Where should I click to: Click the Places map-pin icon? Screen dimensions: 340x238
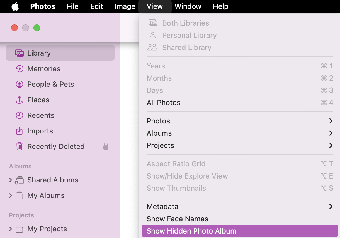click(x=19, y=100)
